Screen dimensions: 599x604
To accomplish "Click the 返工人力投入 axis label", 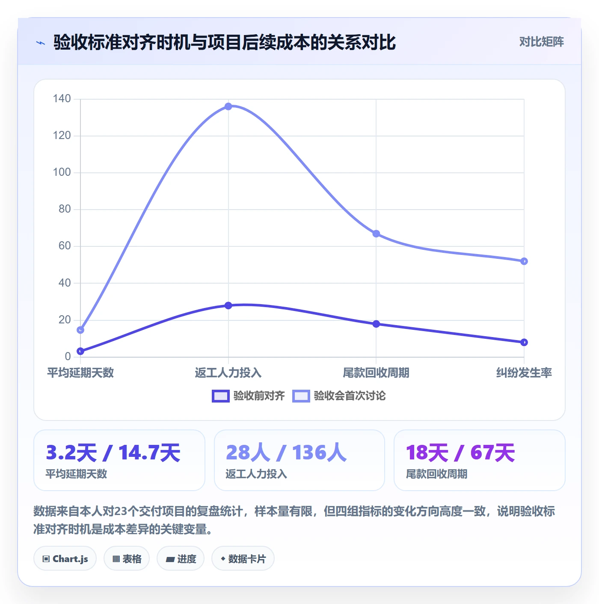I will coord(228,373).
